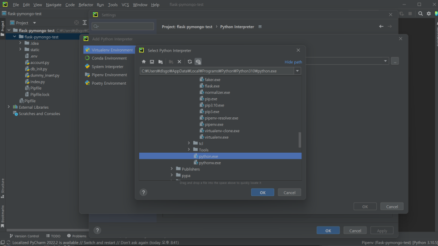Image resolution: width=438 pixels, height=246 pixels.
Task: Hide the path field link
Action: [x=293, y=62]
